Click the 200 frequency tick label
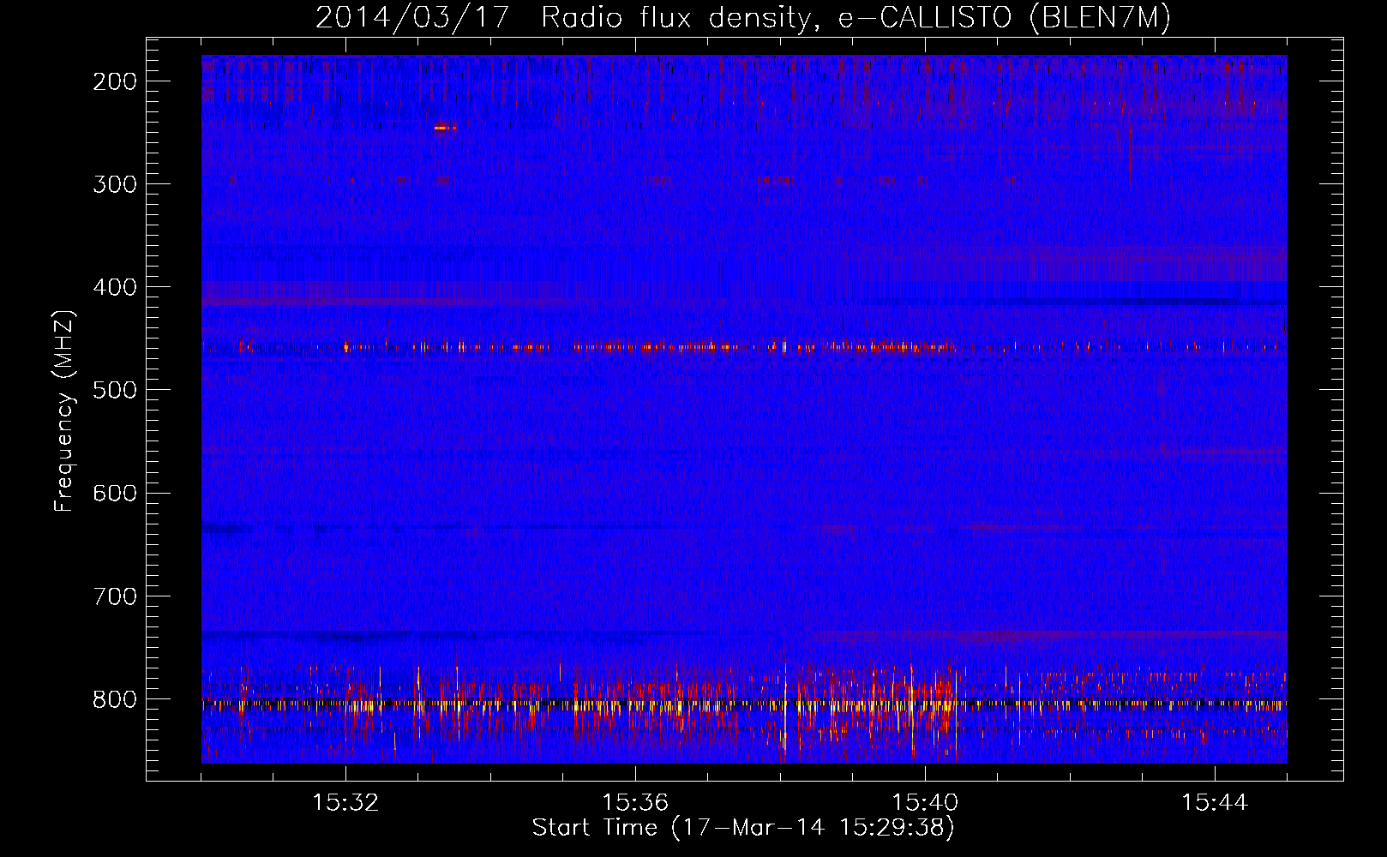Image resolution: width=1387 pixels, height=857 pixels. 114,81
